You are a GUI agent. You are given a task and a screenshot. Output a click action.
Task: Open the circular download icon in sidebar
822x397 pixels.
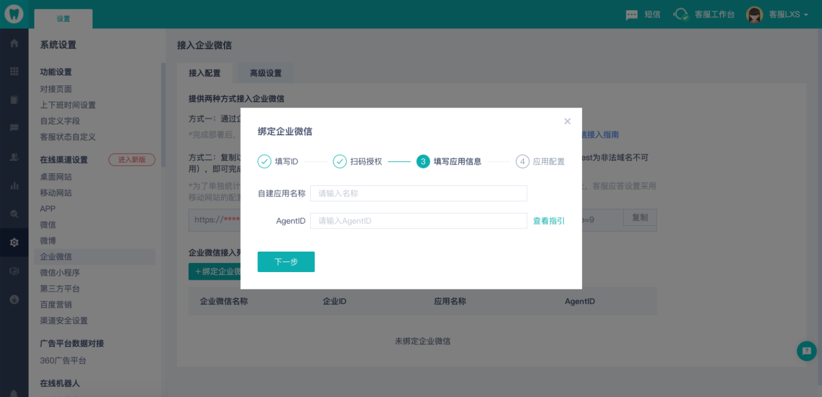(x=14, y=299)
